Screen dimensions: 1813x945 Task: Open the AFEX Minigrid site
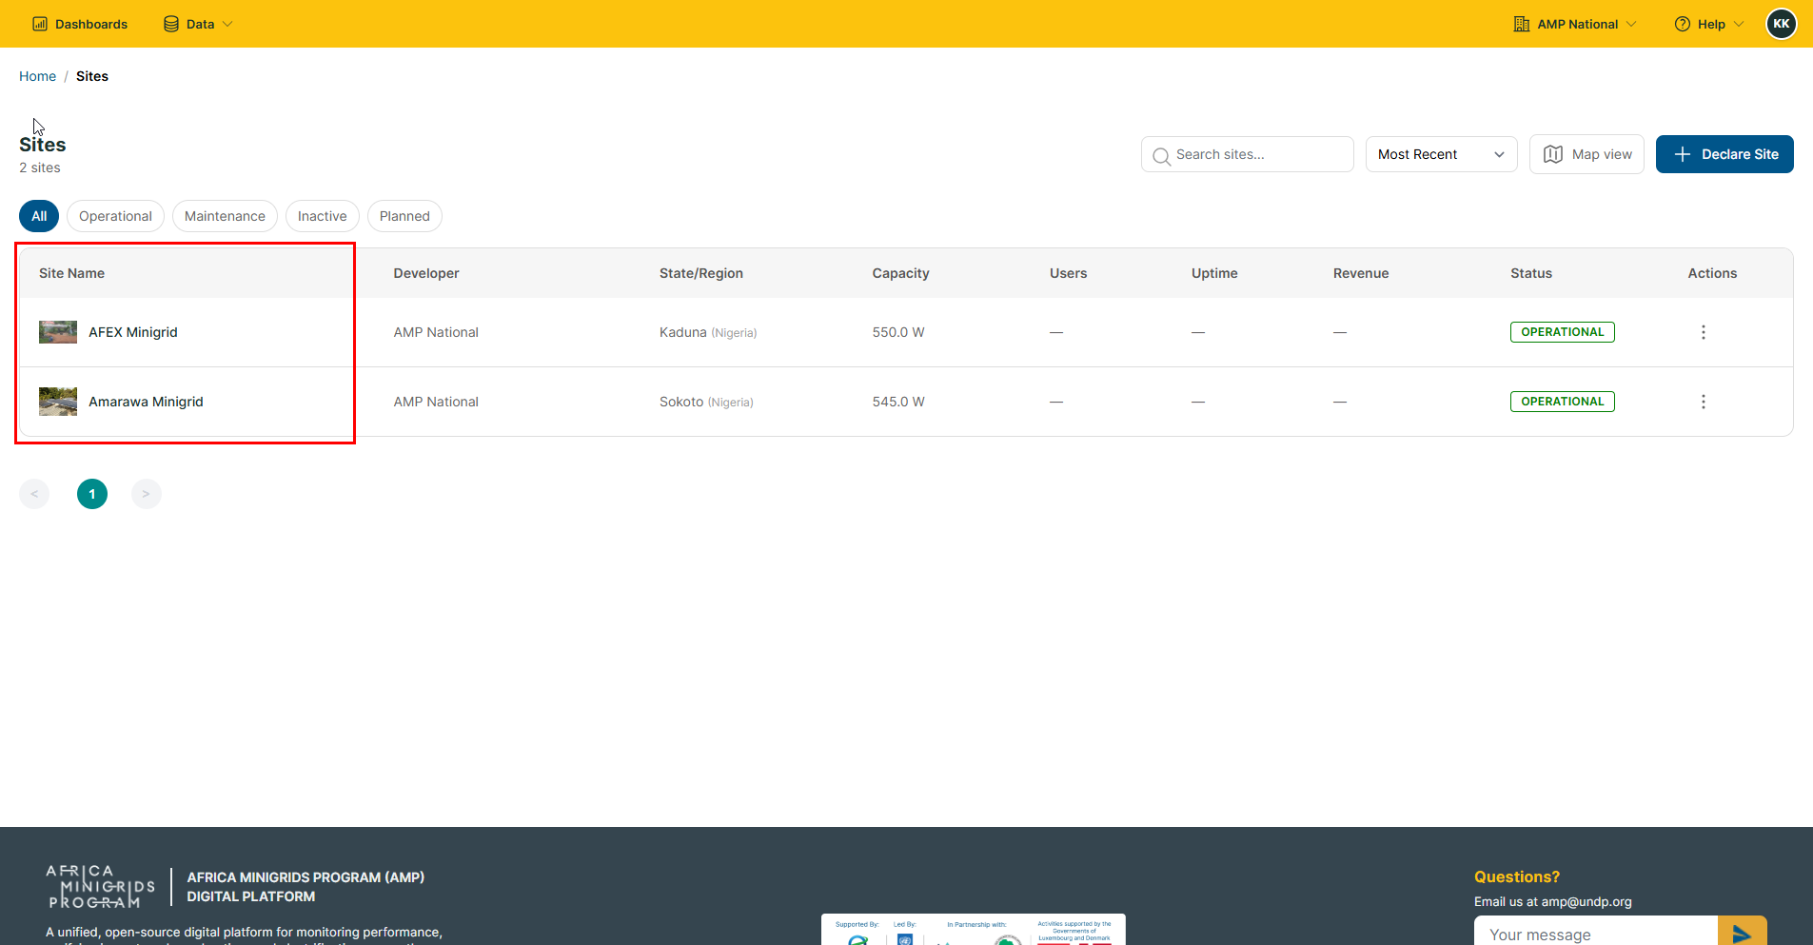point(133,332)
